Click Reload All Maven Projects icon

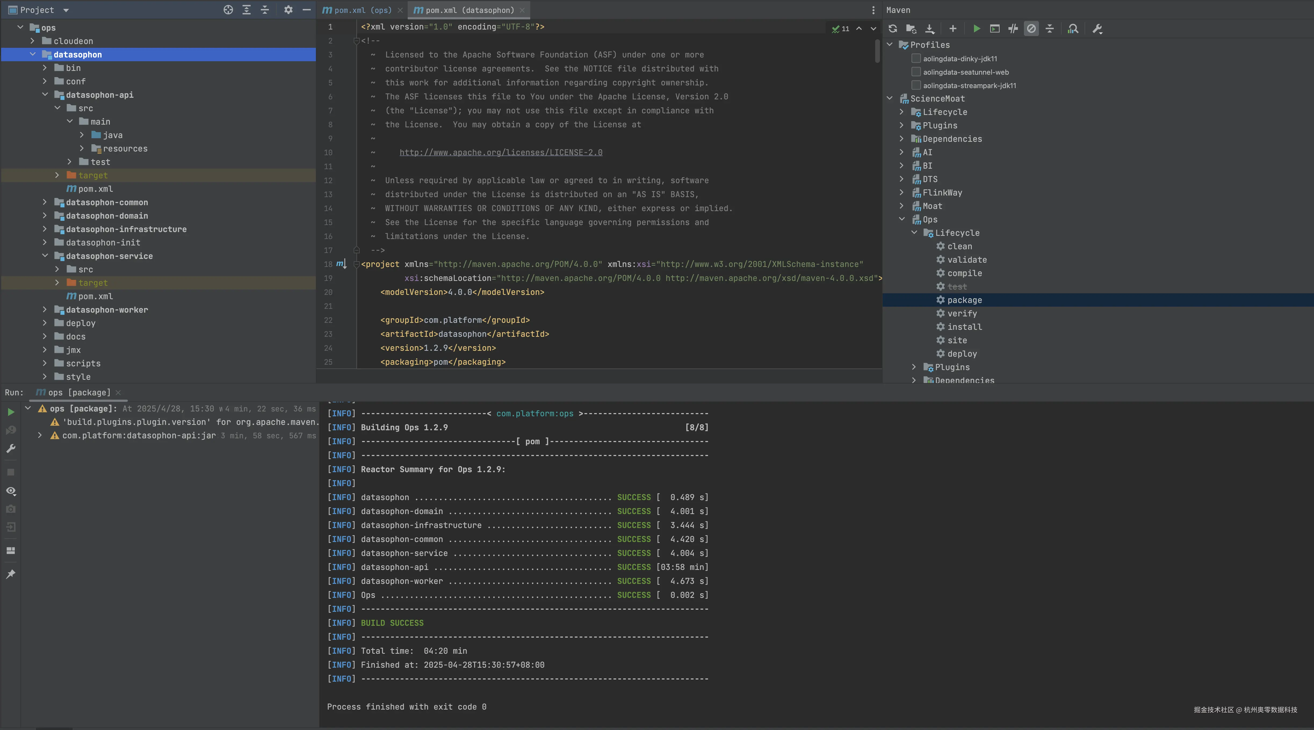pyautogui.click(x=893, y=28)
